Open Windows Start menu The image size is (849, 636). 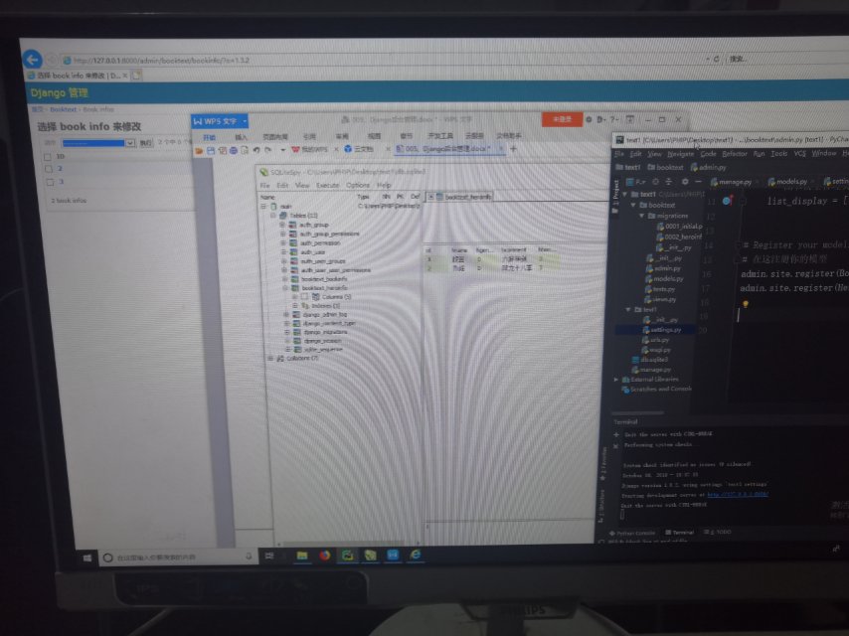pos(87,557)
